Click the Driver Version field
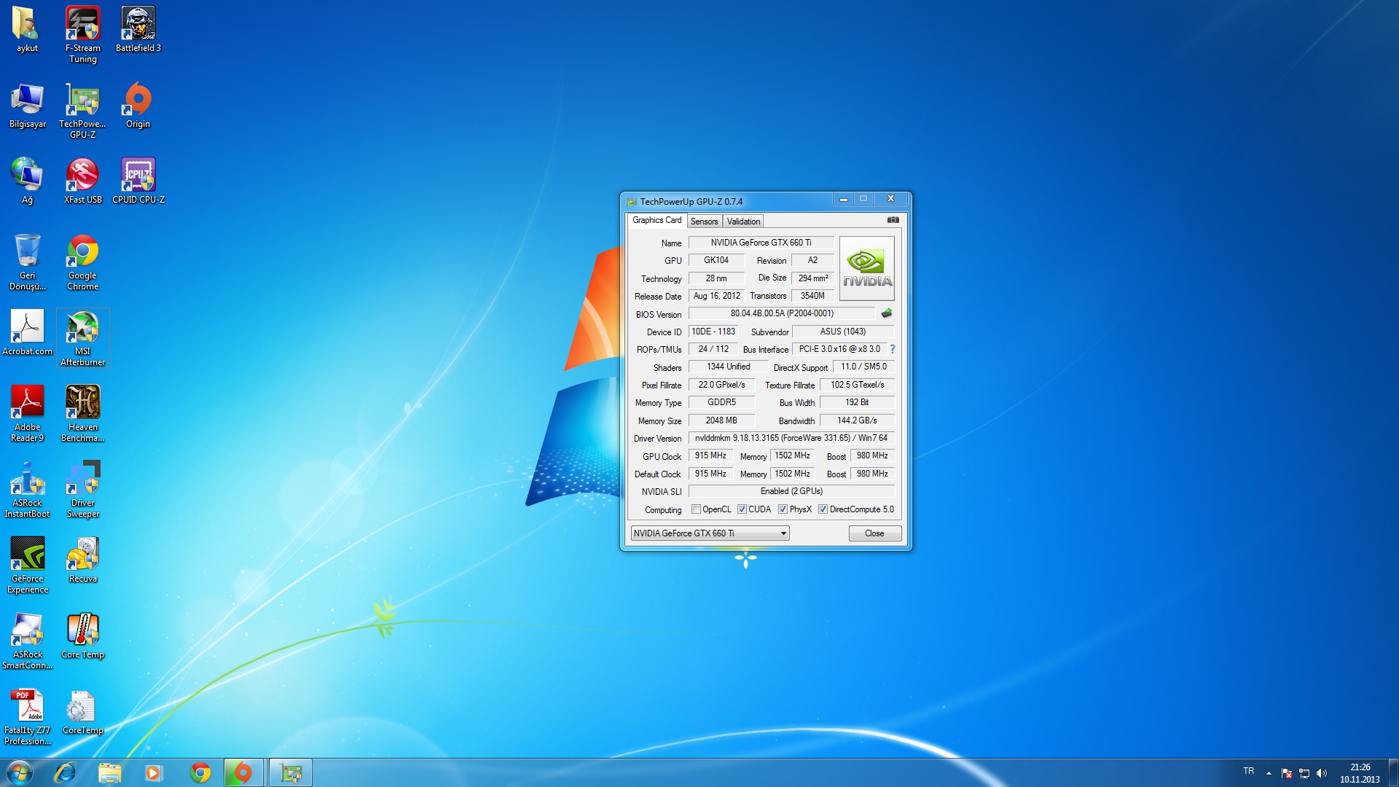The image size is (1399, 787). [791, 438]
